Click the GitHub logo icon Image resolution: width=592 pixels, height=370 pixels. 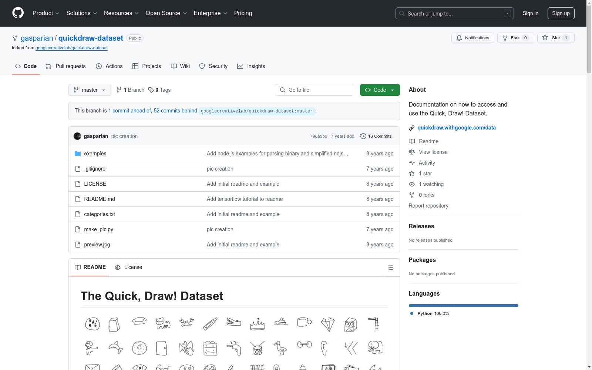tap(18, 13)
